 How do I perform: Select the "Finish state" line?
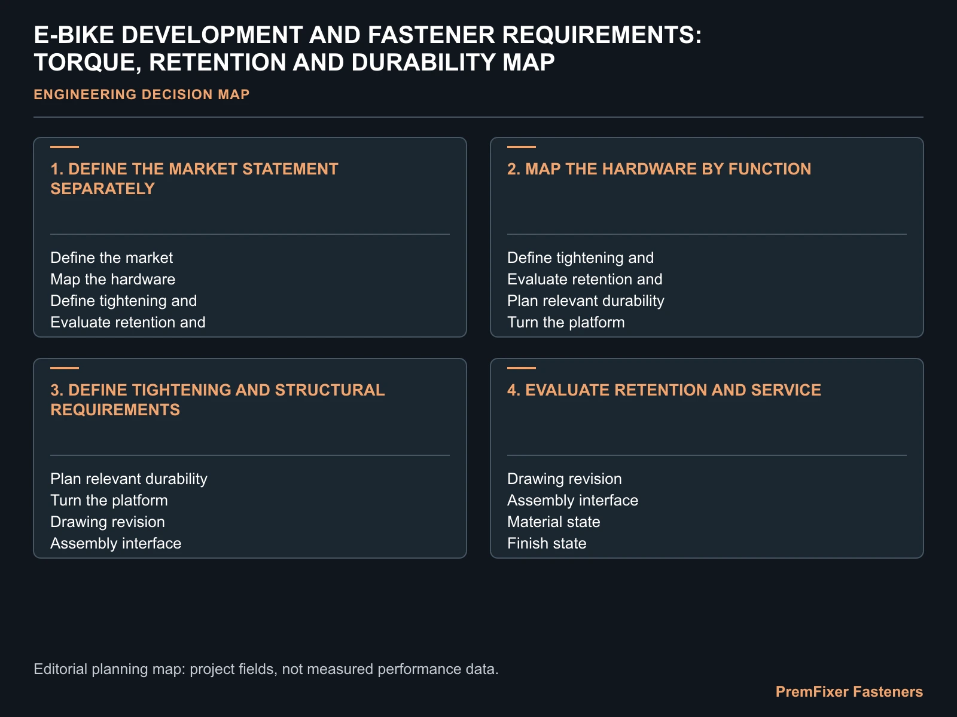(547, 543)
